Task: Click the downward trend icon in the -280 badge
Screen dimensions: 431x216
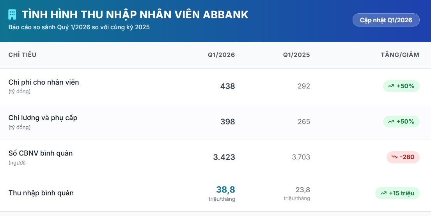Action: [x=394, y=157]
